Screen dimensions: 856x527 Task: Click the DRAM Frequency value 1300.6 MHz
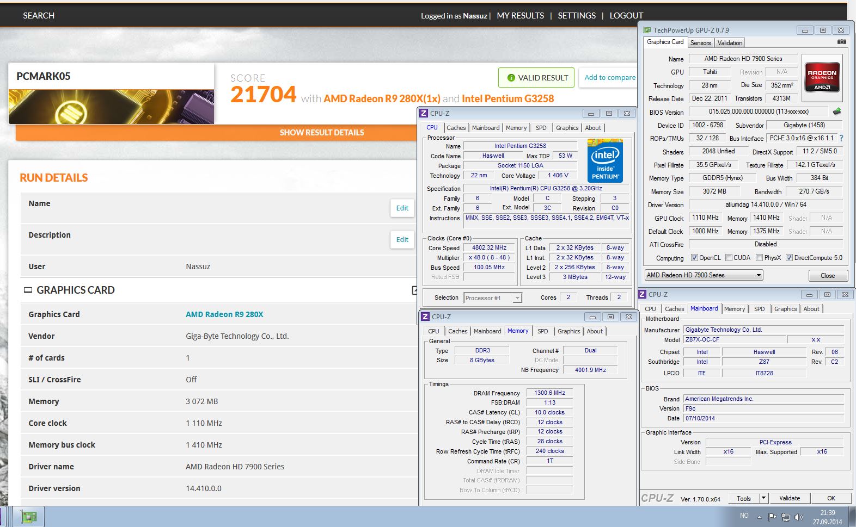click(x=549, y=393)
